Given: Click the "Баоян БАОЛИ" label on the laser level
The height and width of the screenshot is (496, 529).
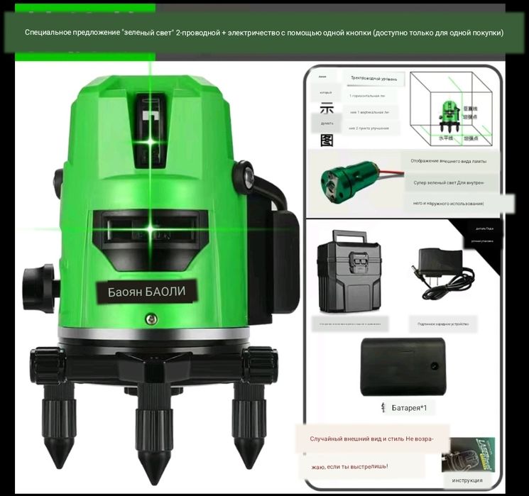Looking at the screenshot, I should tap(146, 292).
